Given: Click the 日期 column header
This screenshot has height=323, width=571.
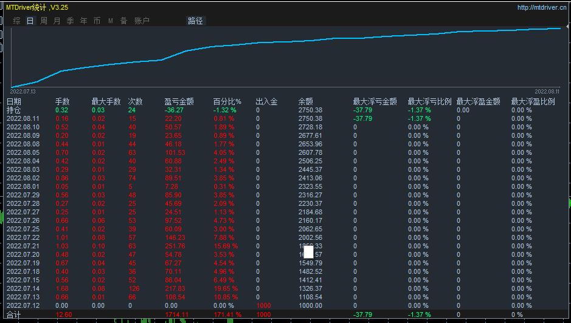Looking at the screenshot, I should click(14, 101).
